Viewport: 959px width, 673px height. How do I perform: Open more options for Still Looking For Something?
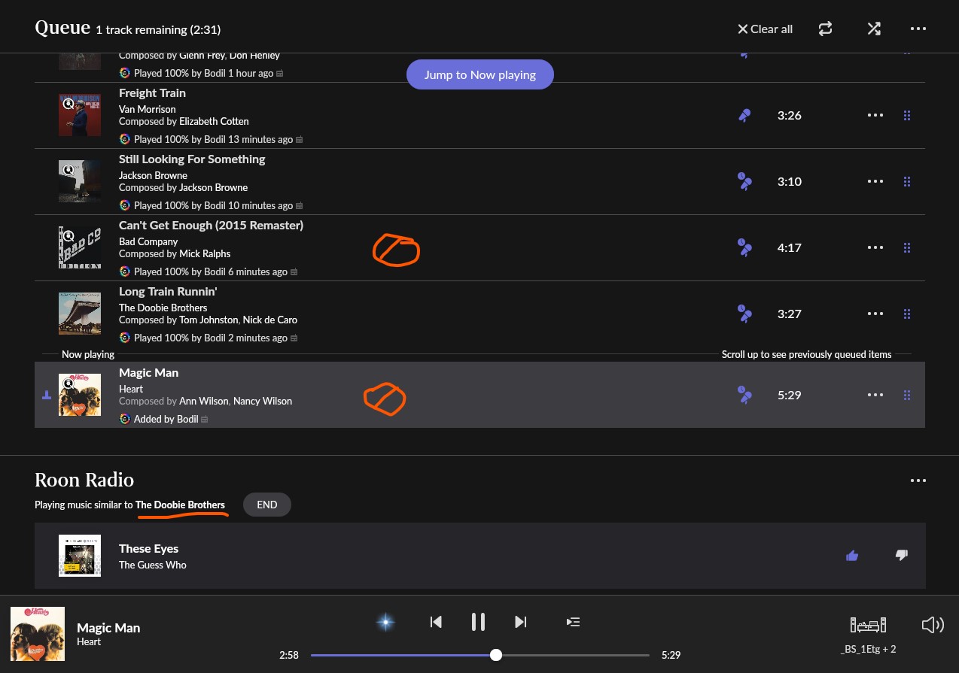point(875,181)
